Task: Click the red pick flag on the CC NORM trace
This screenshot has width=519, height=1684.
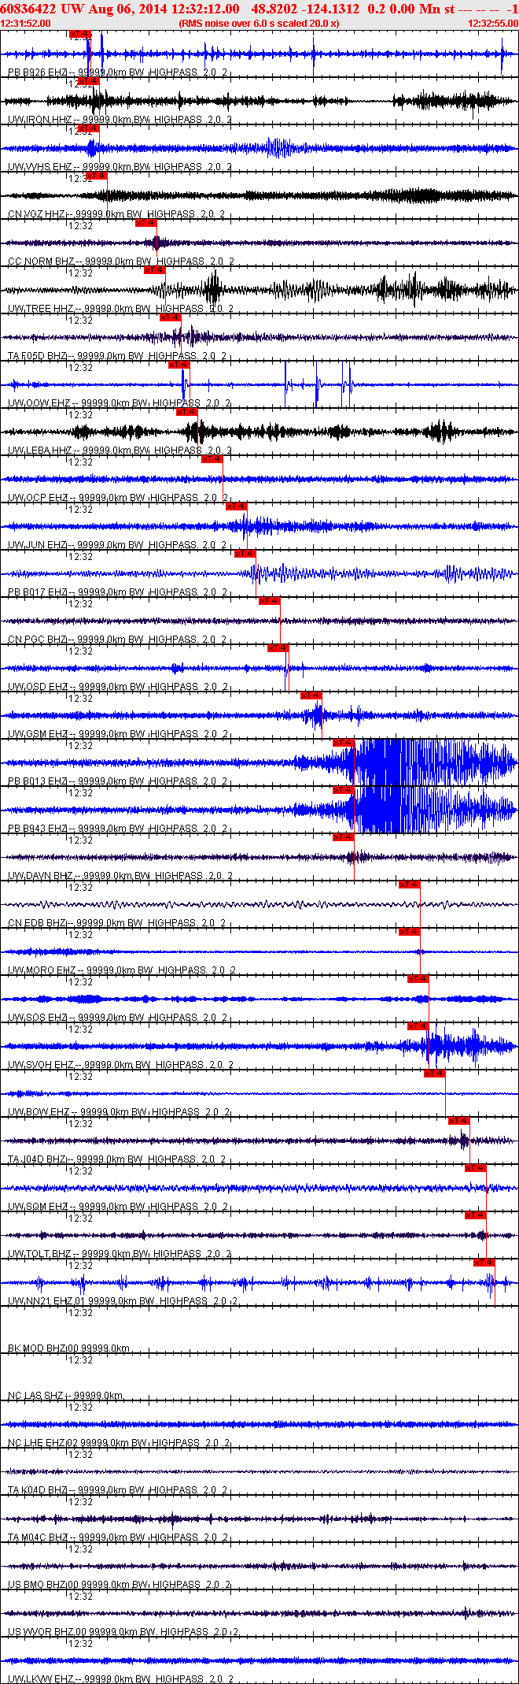Action: click(x=145, y=222)
